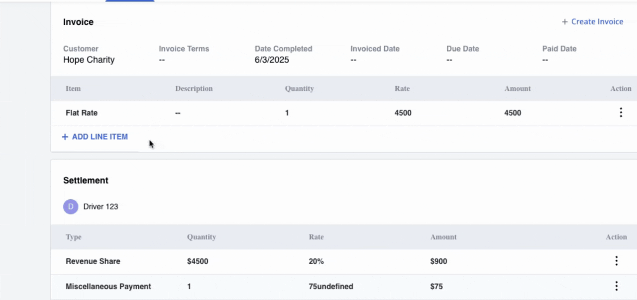637x300 pixels.
Task: Click the plus icon beside Create Invoice
Action: pyautogui.click(x=565, y=22)
